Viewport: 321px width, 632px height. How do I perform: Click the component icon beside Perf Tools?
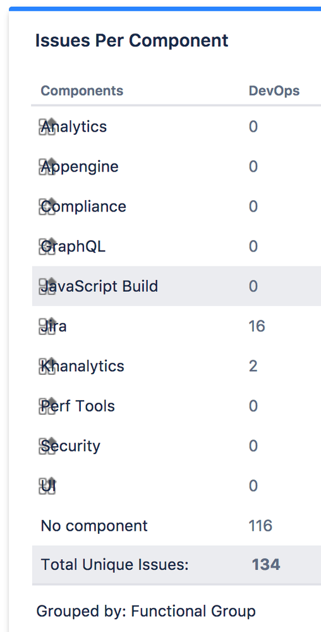point(47,407)
